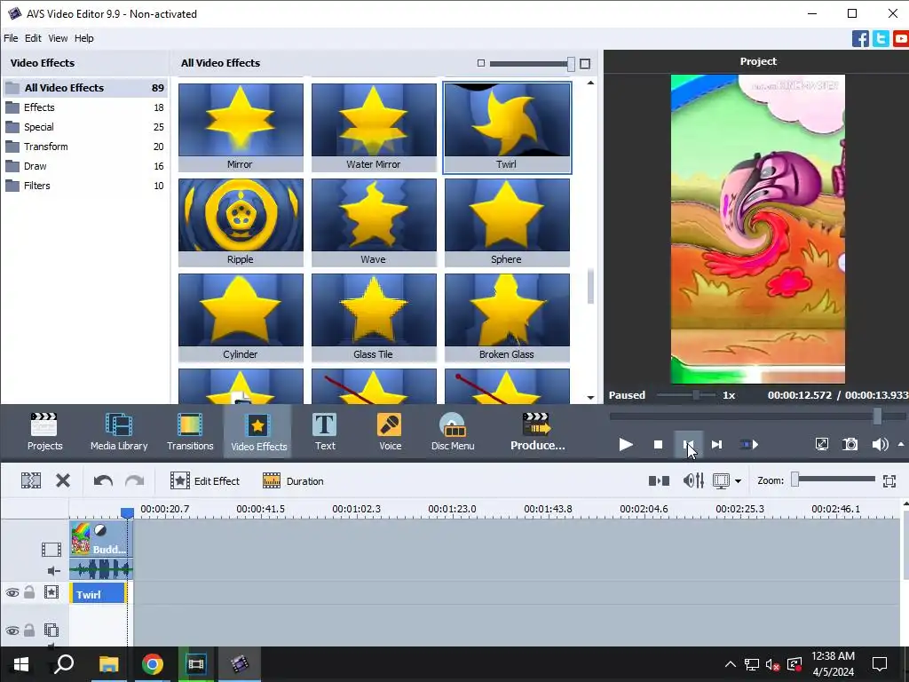
Task: Toggle visibility of the video overlay track
Action: [x=12, y=630]
